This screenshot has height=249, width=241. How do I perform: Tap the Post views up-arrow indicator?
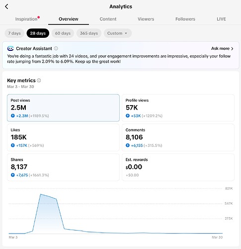point(13,116)
